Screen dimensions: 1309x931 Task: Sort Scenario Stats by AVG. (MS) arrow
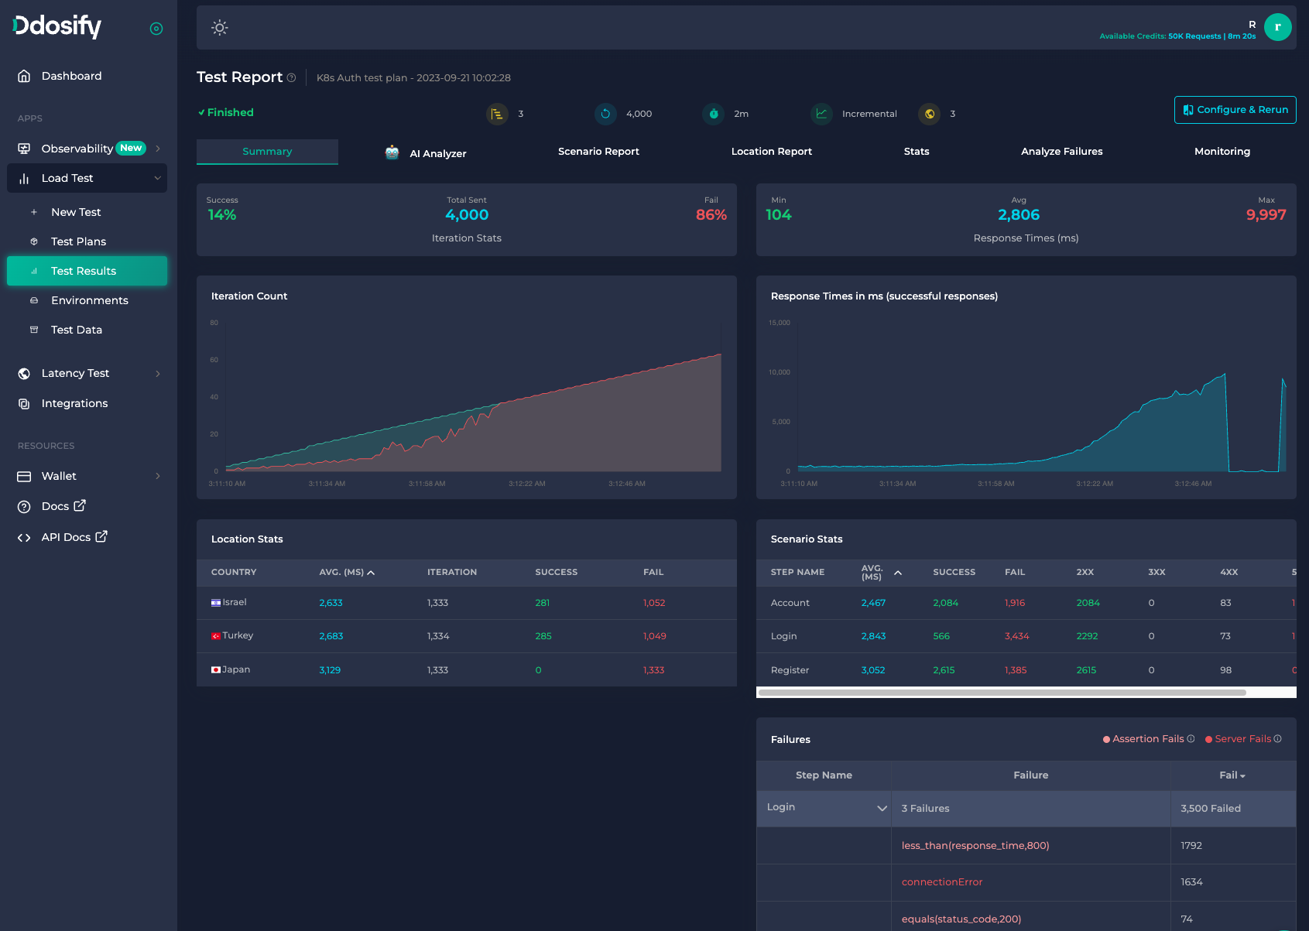pos(898,573)
